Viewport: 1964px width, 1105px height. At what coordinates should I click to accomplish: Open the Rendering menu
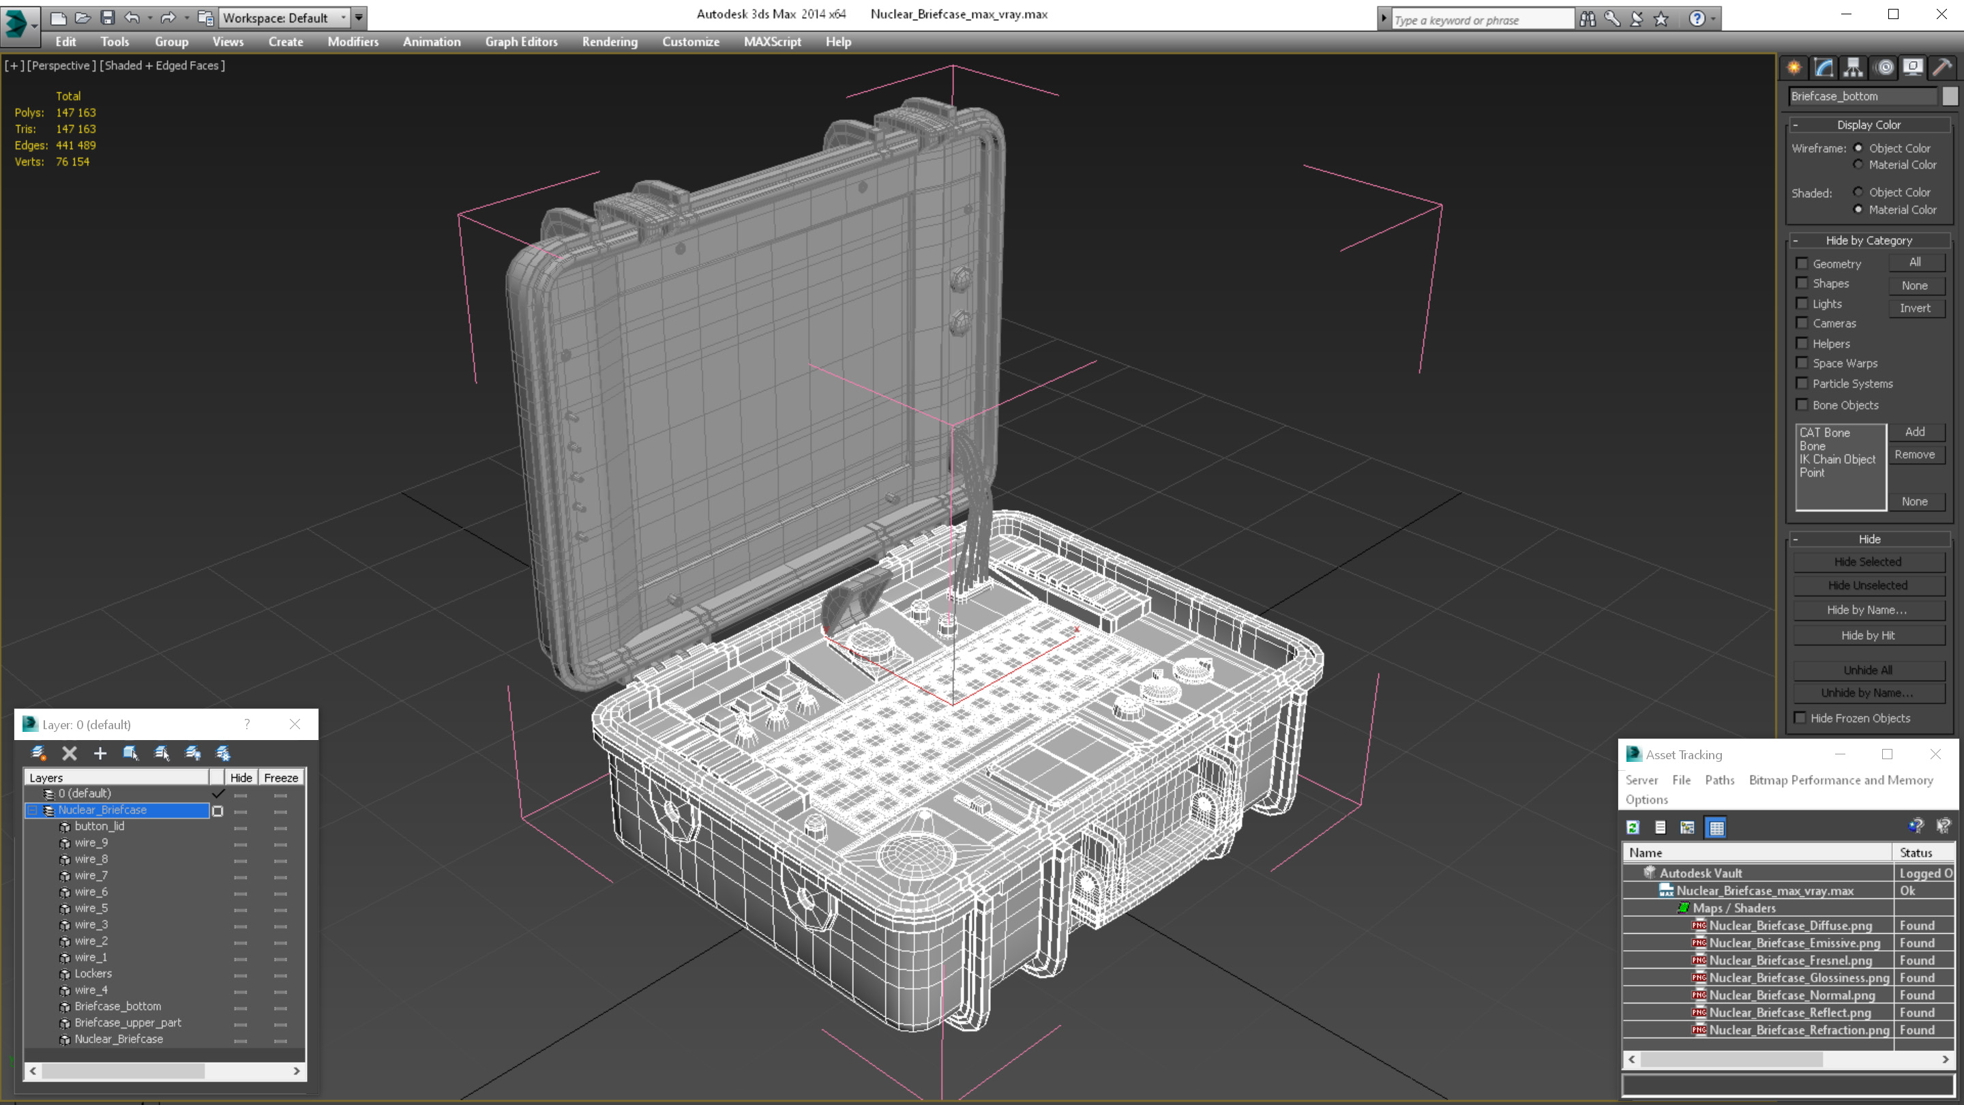click(609, 42)
